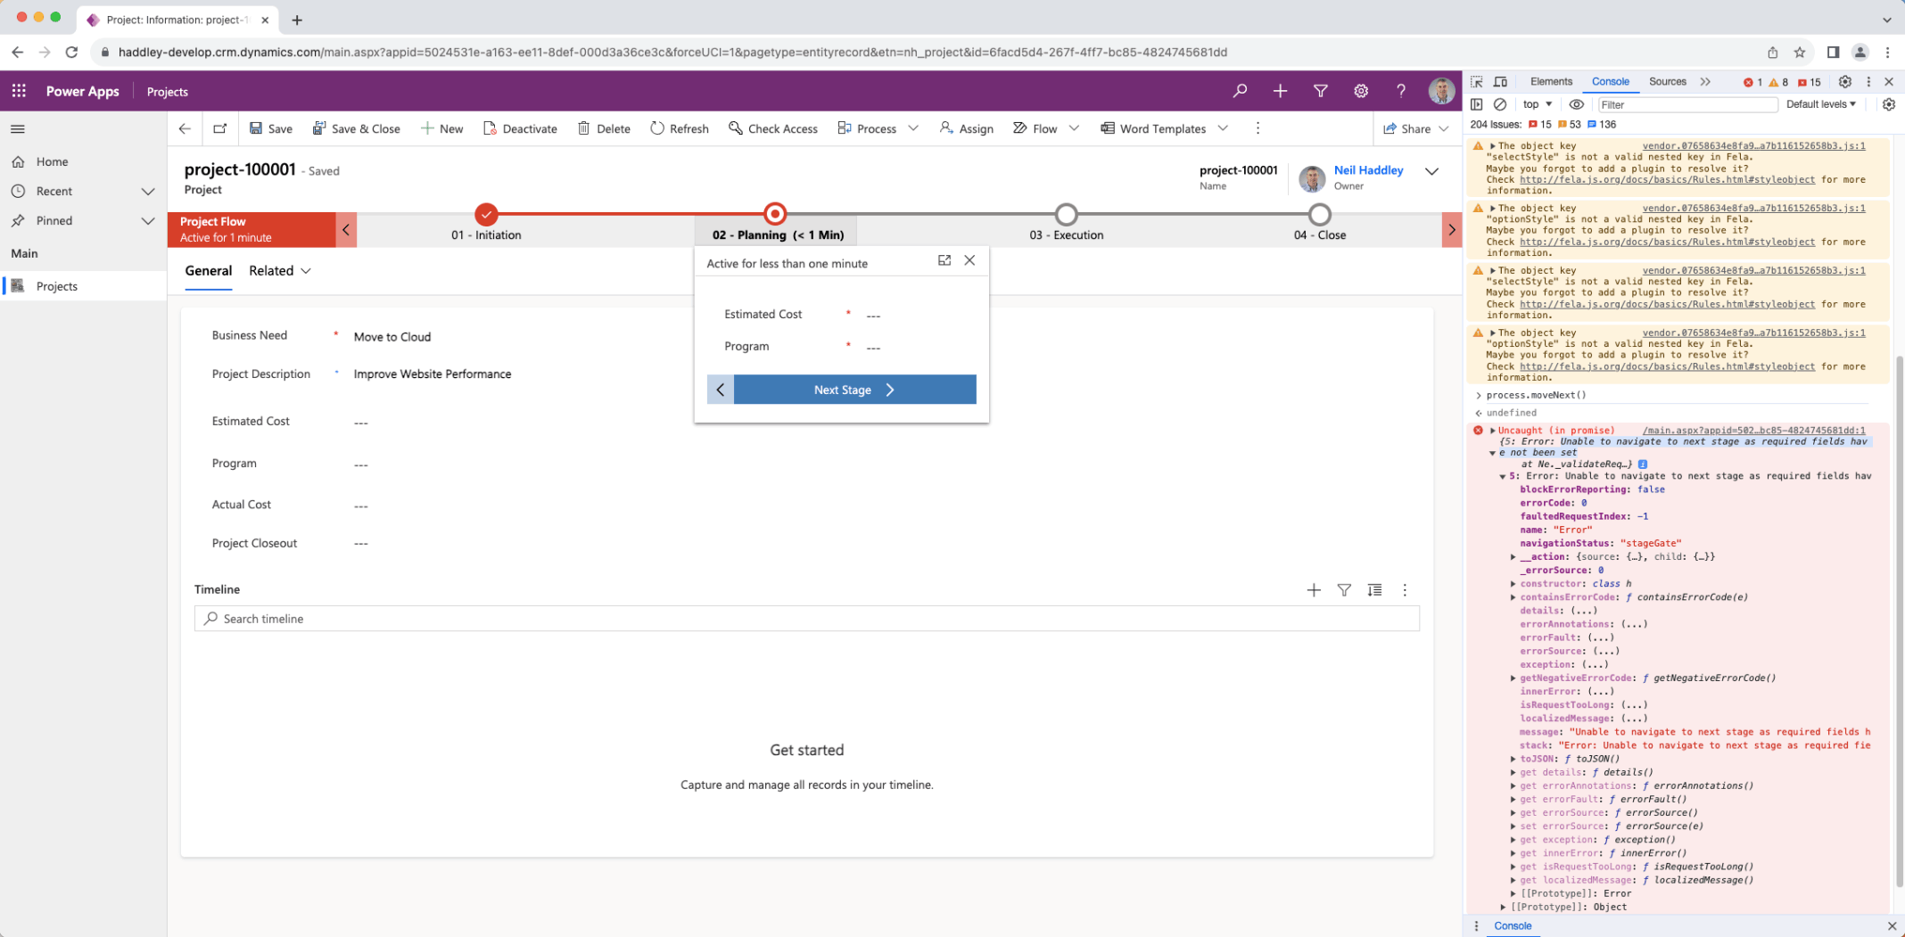Open the settings gear in Power Apps header
The width and height of the screenshot is (1905, 937).
(1361, 91)
